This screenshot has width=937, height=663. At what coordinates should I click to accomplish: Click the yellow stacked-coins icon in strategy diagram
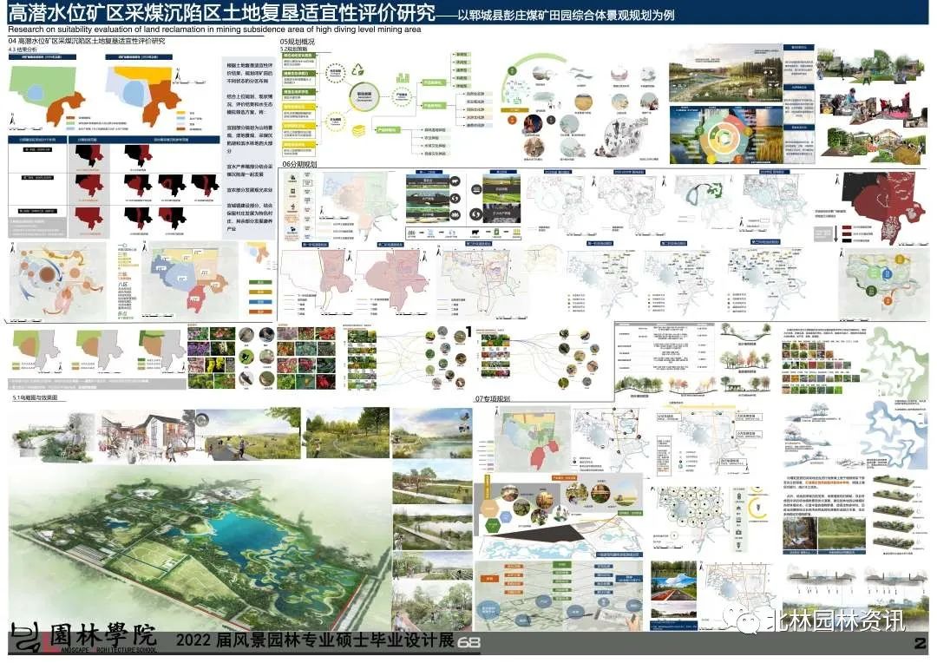[357, 128]
